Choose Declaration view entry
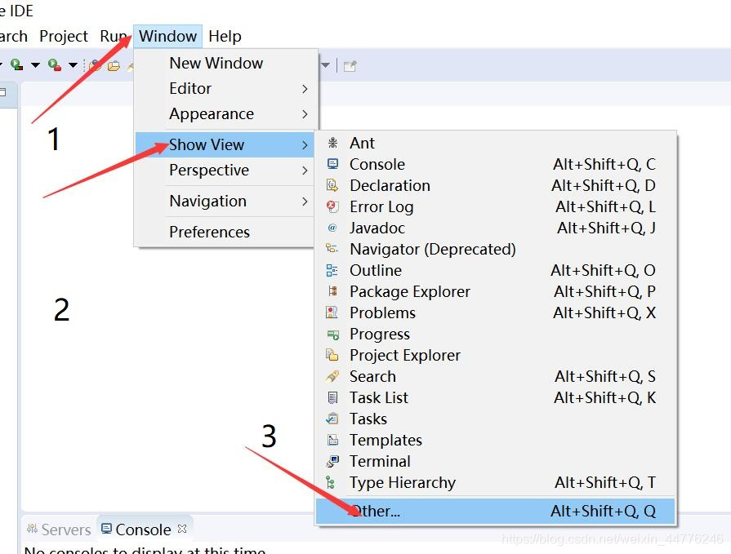 [x=495, y=185]
